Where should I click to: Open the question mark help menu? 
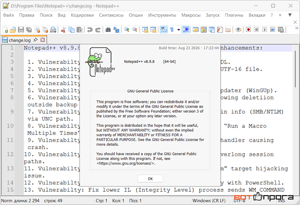coord(272,15)
